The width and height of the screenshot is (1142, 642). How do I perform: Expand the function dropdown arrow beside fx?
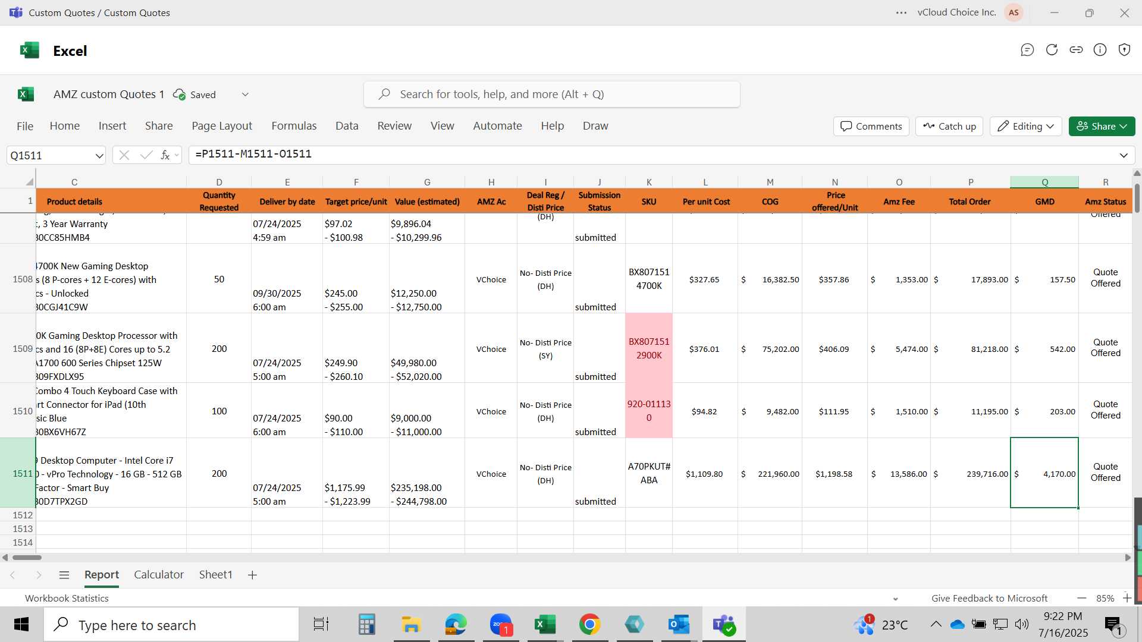[x=177, y=156]
